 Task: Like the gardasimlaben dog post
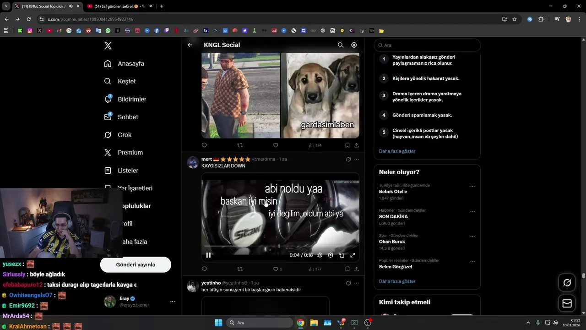[x=276, y=145]
